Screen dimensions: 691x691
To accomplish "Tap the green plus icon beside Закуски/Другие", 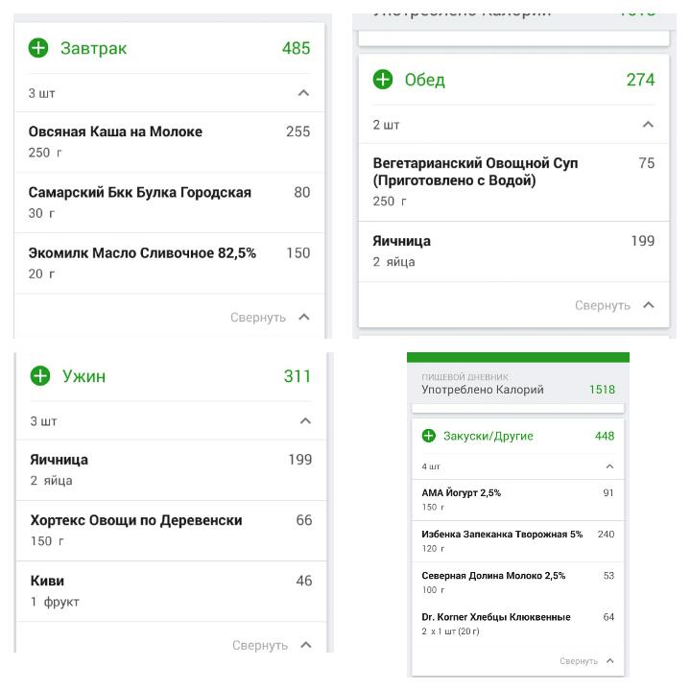I will [429, 436].
